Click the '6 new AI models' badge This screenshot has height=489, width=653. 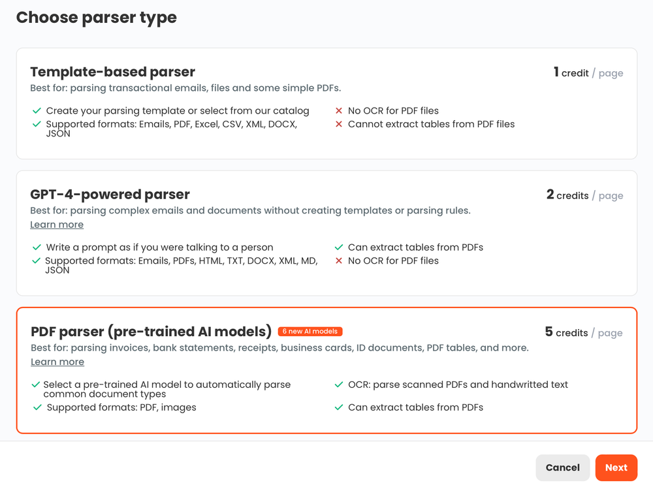310,331
